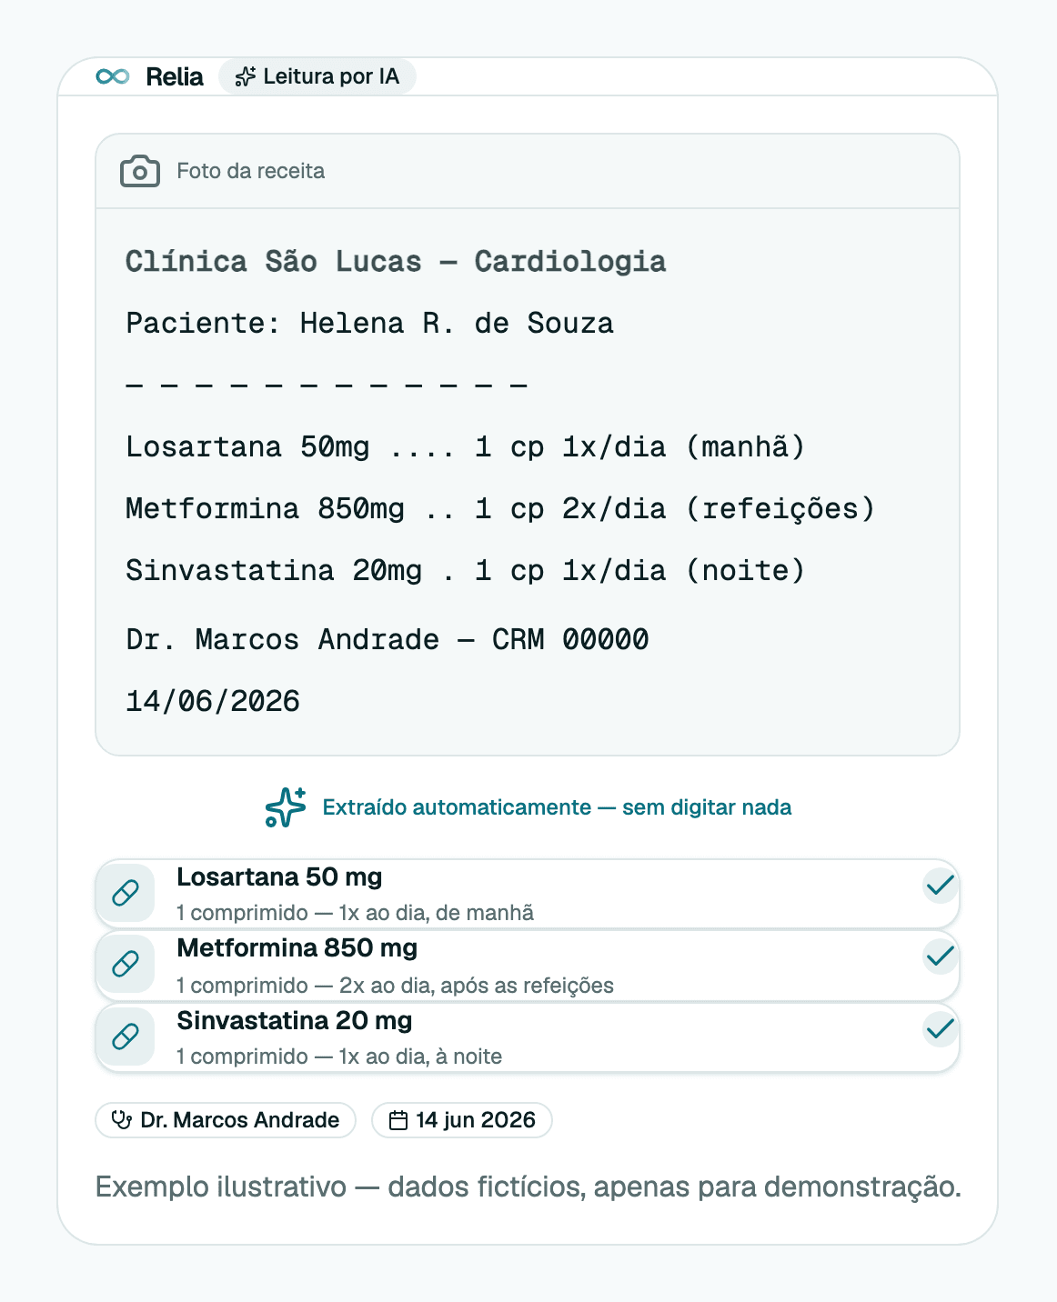
Task: Click the pill icon for Metformina 850 mg
Action: pyautogui.click(x=126, y=964)
